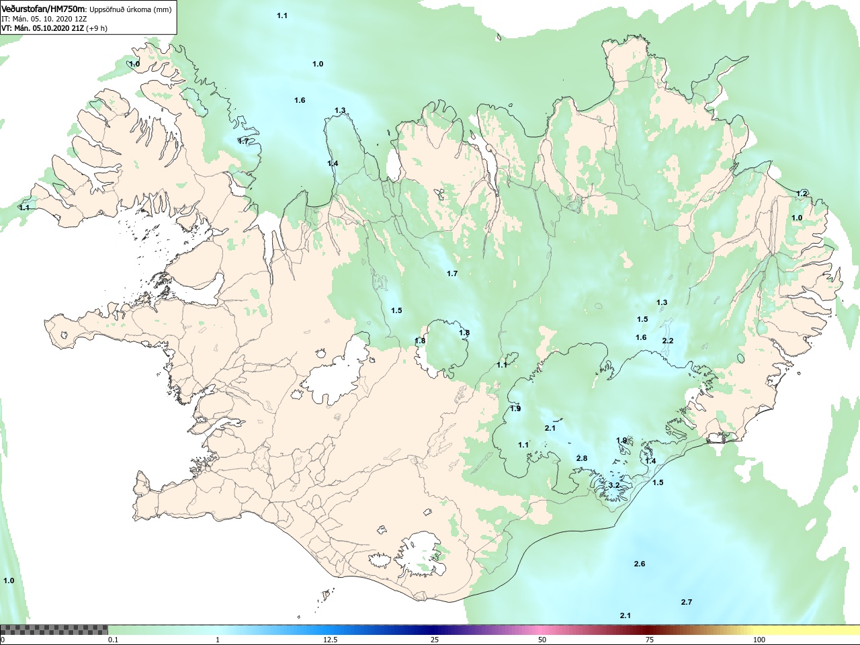
Task: Select the 2.8 precipitation value label
Action: pyautogui.click(x=582, y=458)
